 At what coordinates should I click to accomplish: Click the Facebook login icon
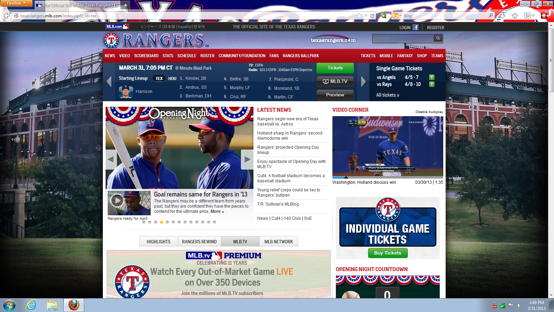[415, 27]
